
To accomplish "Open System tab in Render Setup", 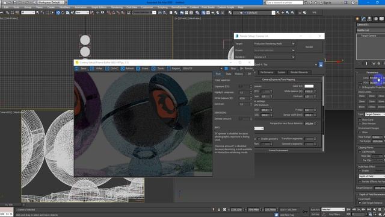I will click(282, 72).
